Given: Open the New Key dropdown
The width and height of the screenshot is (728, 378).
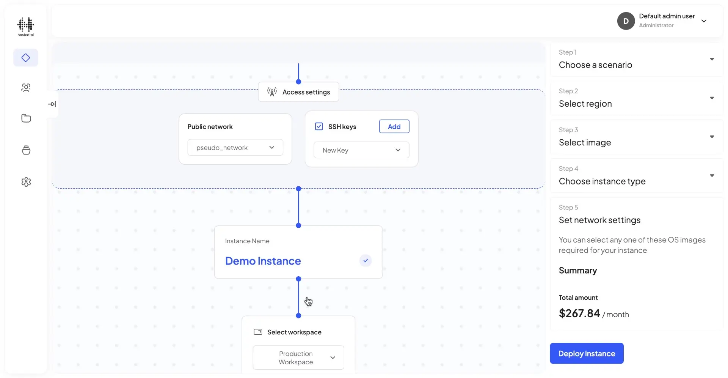Looking at the screenshot, I should coord(361,150).
